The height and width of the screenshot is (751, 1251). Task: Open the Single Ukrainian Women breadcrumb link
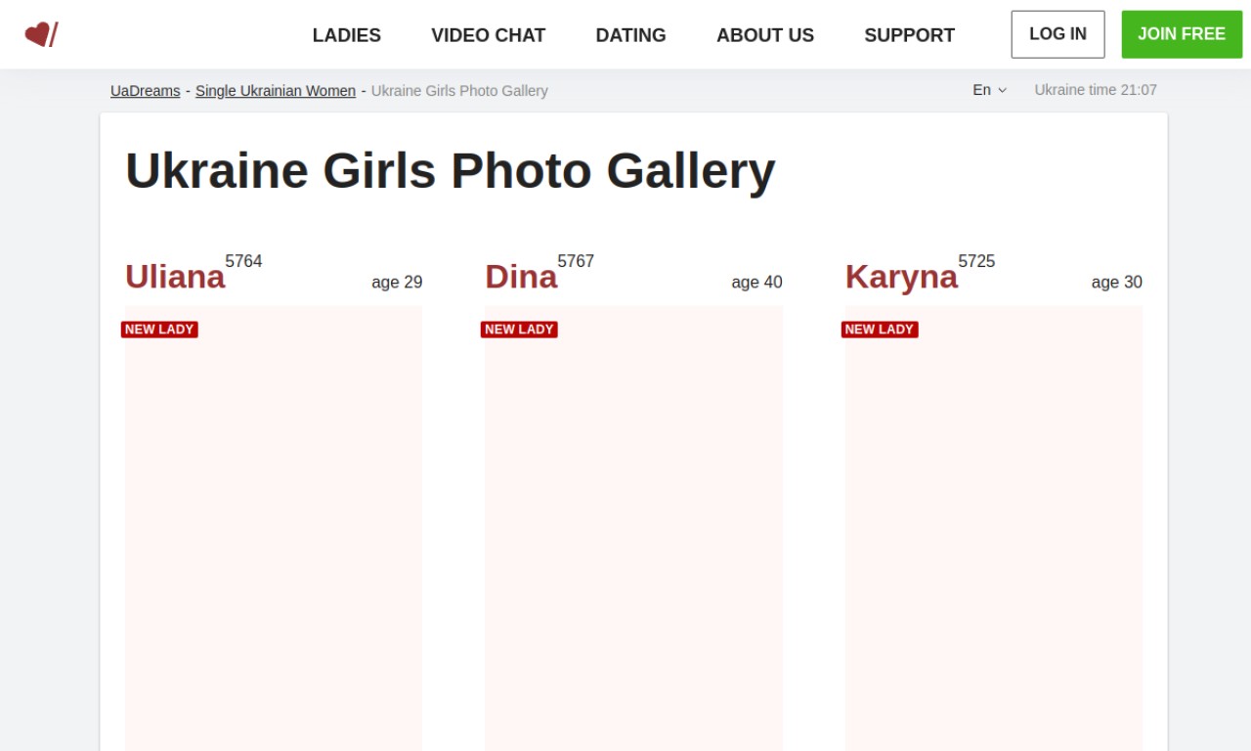click(x=275, y=91)
